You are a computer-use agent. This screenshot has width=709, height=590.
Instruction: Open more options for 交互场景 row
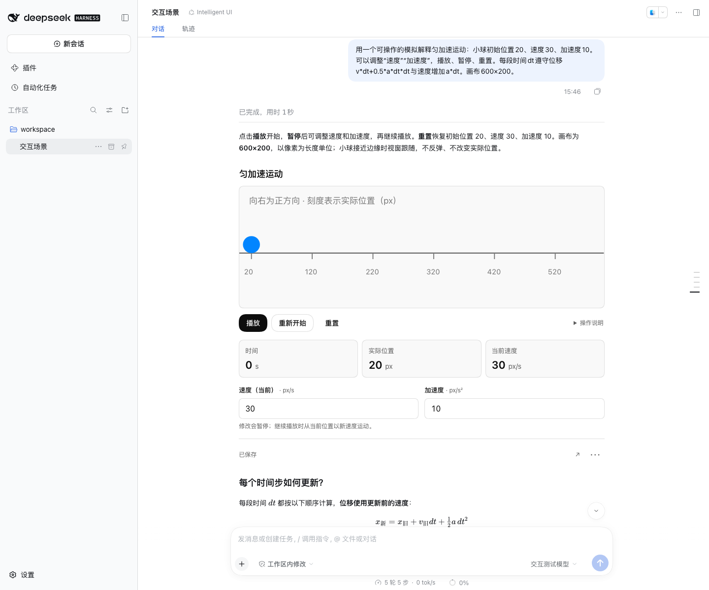tap(98, 147)
